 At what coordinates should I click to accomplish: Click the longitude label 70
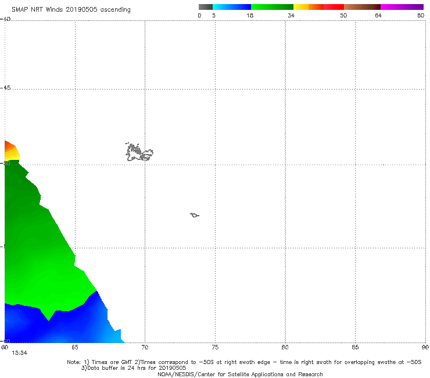pos(145,348)
